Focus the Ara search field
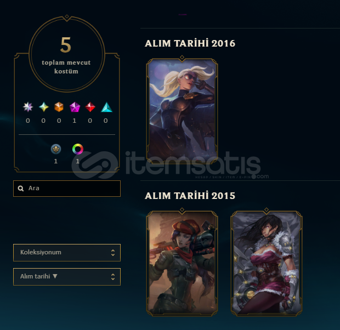 (x=67, y=189)
